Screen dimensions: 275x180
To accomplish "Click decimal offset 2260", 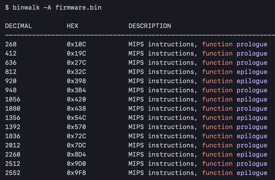I will click(x=13, y=155).
